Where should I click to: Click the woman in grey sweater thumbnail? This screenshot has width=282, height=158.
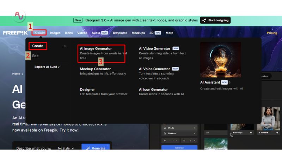click(268, 119)
